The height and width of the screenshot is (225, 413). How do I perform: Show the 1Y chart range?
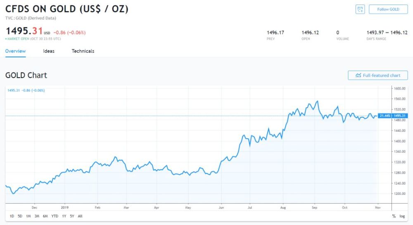click(64, 216)
